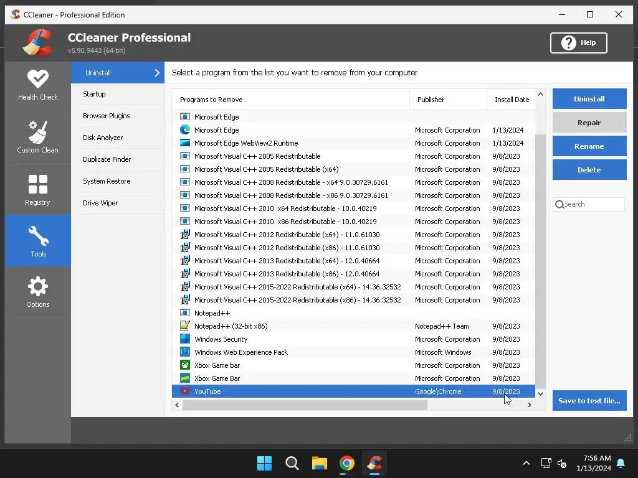Switch to the Disk Analyzer tab
This screenshot has width=638, height=478.
coord(118,138)
